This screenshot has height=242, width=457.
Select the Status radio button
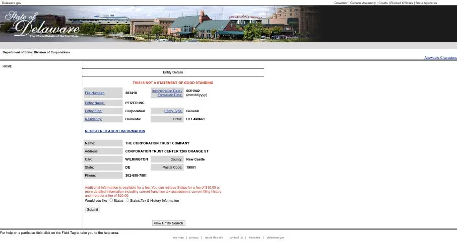click(111, 200)
